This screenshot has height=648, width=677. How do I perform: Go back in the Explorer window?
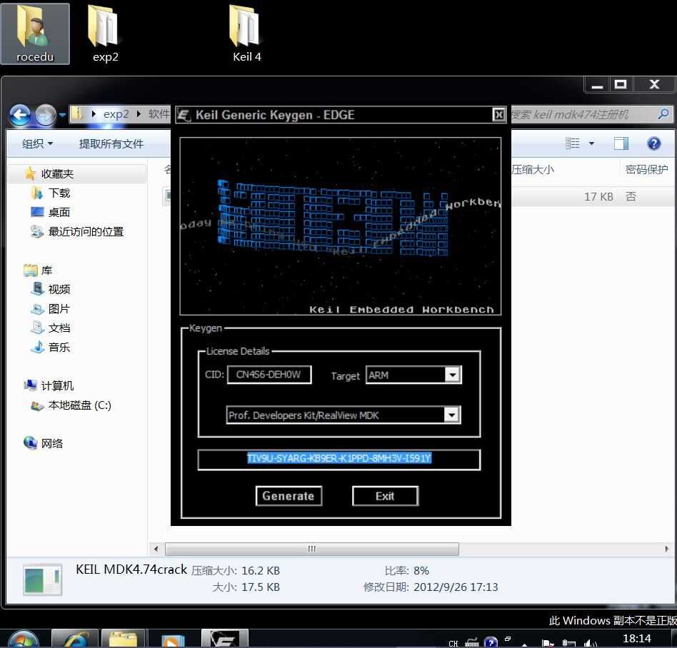coord(20,115)
